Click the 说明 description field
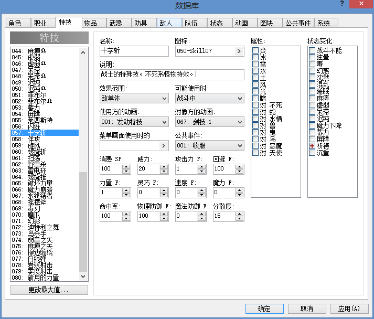This screenshot has width=374, height=319. (172, 75)
